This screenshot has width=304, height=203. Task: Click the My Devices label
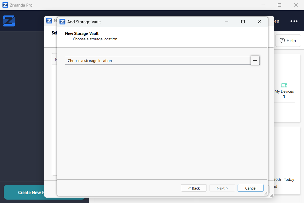(x=284, y=91)
